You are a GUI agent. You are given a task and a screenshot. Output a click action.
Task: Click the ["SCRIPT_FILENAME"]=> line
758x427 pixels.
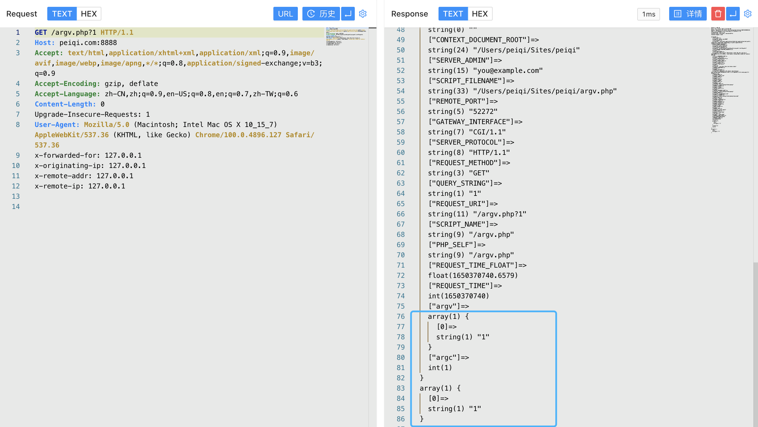(471, 81)
